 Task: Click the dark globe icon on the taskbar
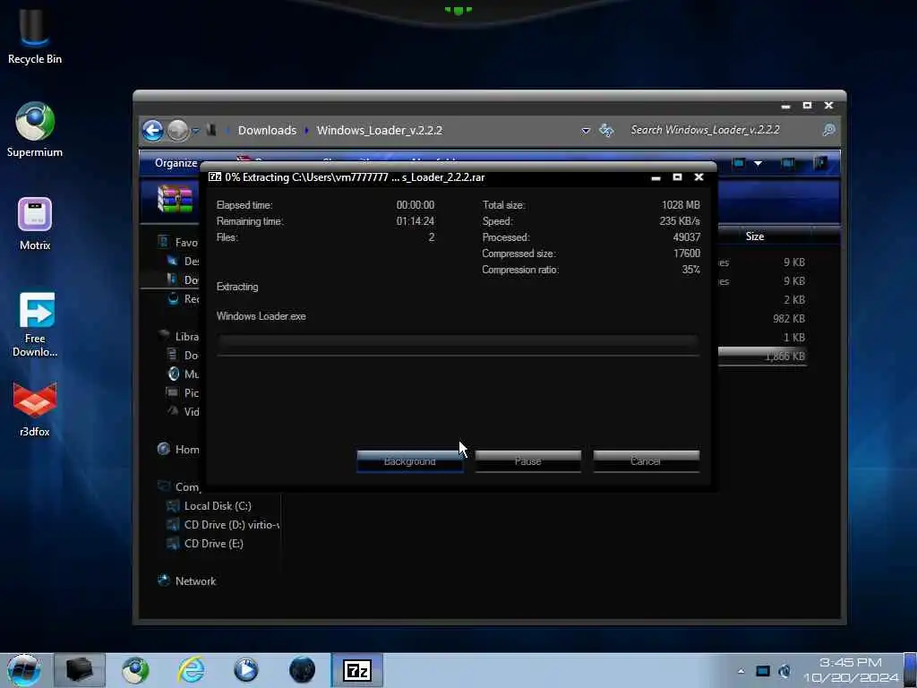click(x=302, y=670)
